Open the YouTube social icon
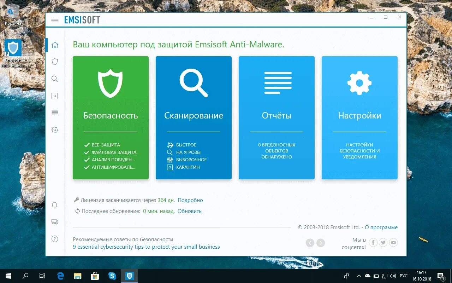Screen dimensions: 452x283 point(393,242)
